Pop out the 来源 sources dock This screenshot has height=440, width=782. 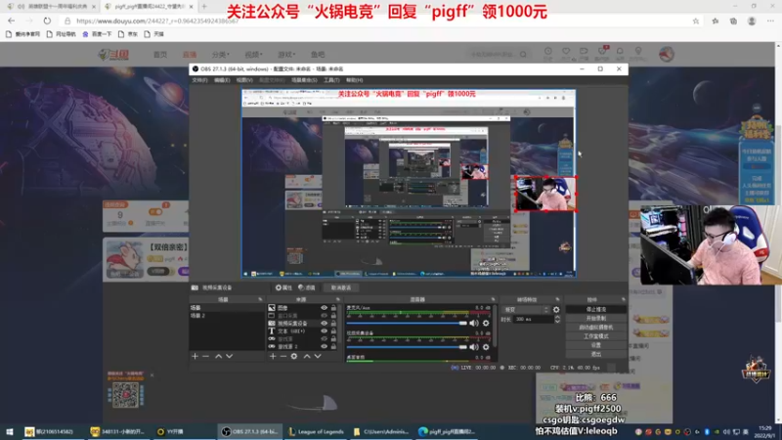tap(337, 299)
